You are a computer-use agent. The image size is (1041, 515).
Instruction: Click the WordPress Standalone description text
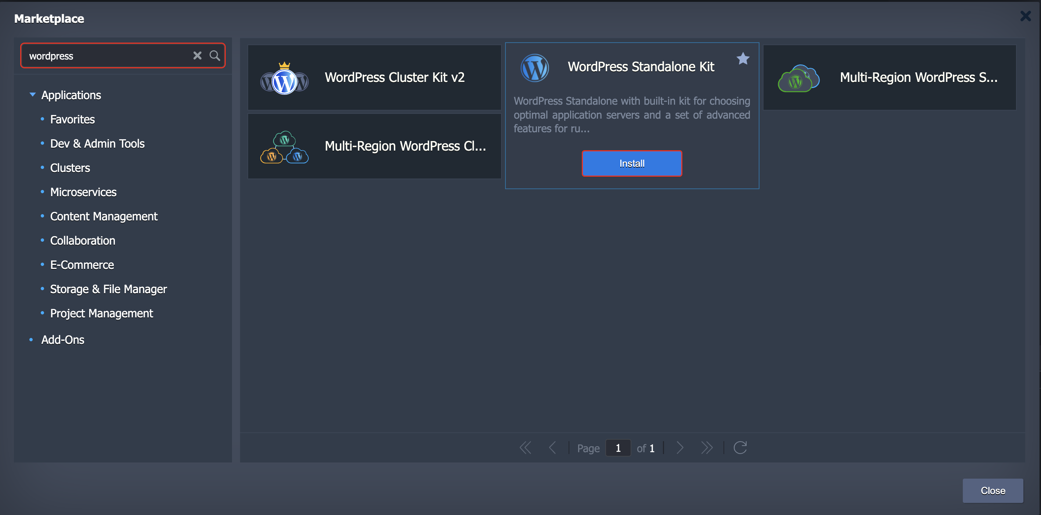[632, 115]
